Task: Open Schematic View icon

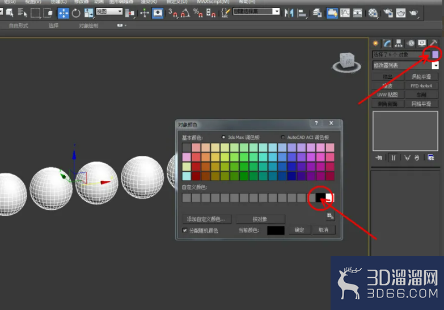Action: pos(358,13)
